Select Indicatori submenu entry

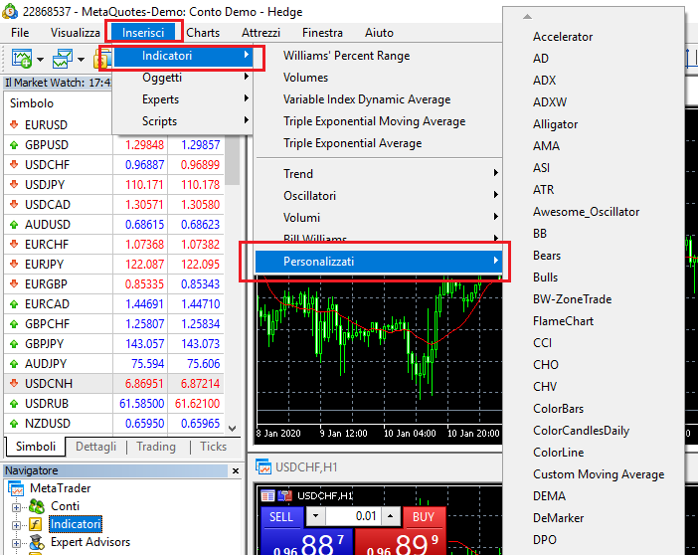183,56
